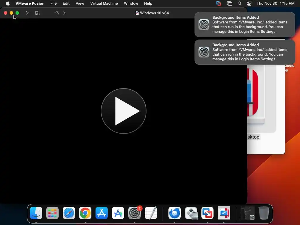Open the Trash from the Dock
This screenshot has height=225, width=300.
pos(264,213)
